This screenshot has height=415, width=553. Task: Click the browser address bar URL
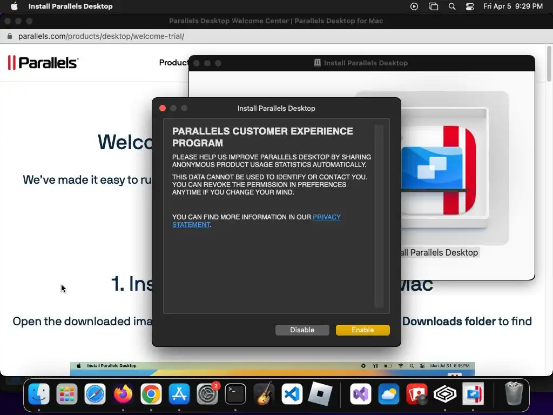point(101,36)
